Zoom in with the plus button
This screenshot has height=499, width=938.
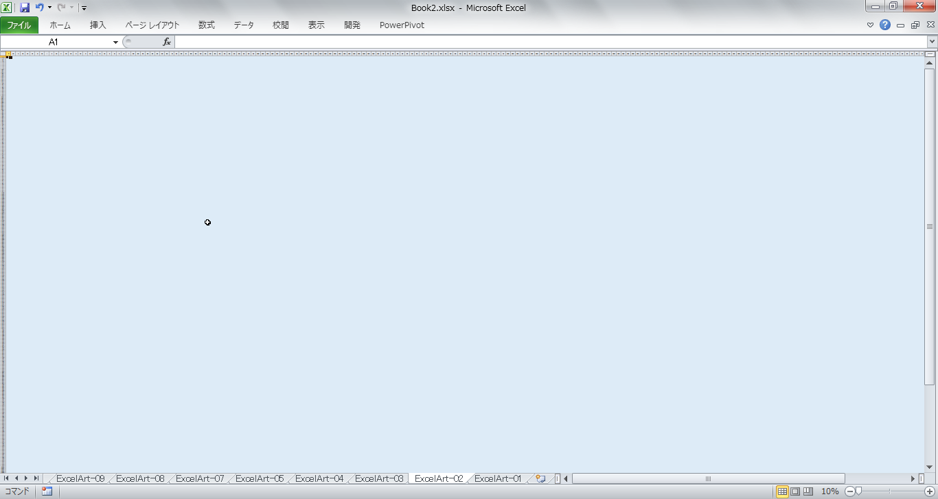point(930,491)
